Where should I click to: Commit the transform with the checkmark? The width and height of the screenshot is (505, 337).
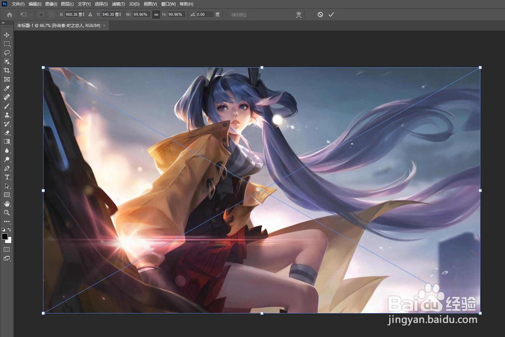[x=331, y=14]
